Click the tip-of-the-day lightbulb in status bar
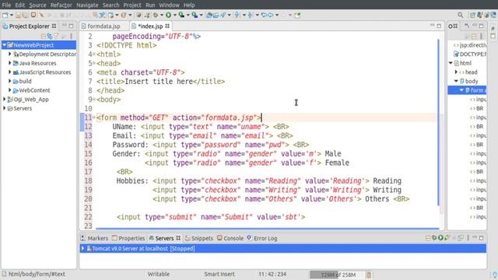 pyautogui.click(x=495, y=275)
